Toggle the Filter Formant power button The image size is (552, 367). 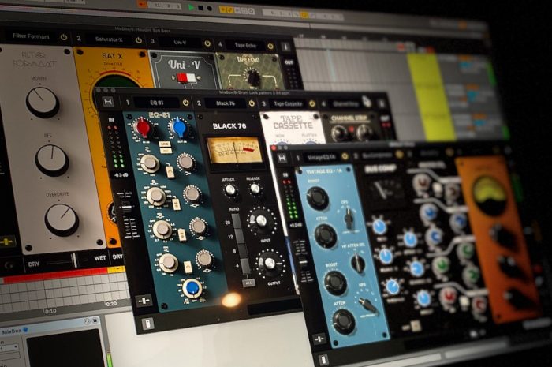64,37
